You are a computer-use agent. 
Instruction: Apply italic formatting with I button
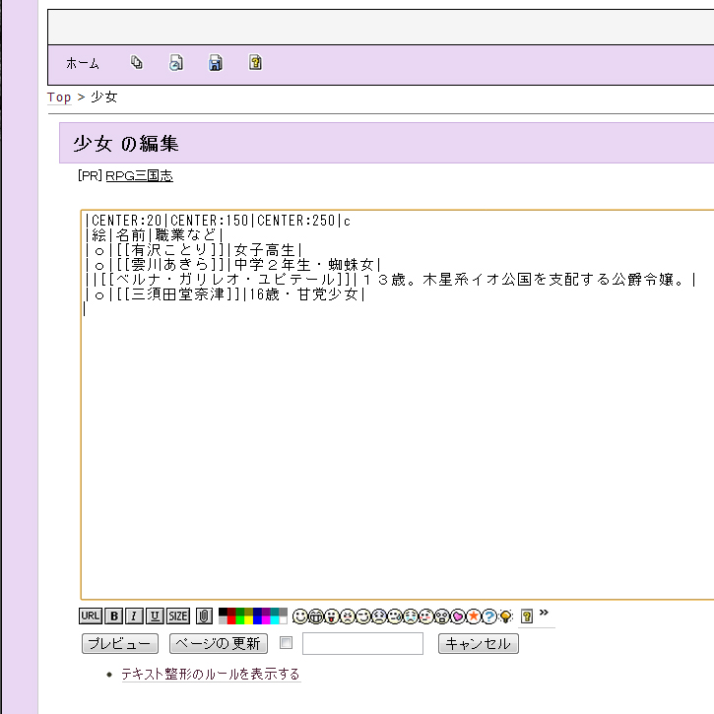[x=134, y=617]
